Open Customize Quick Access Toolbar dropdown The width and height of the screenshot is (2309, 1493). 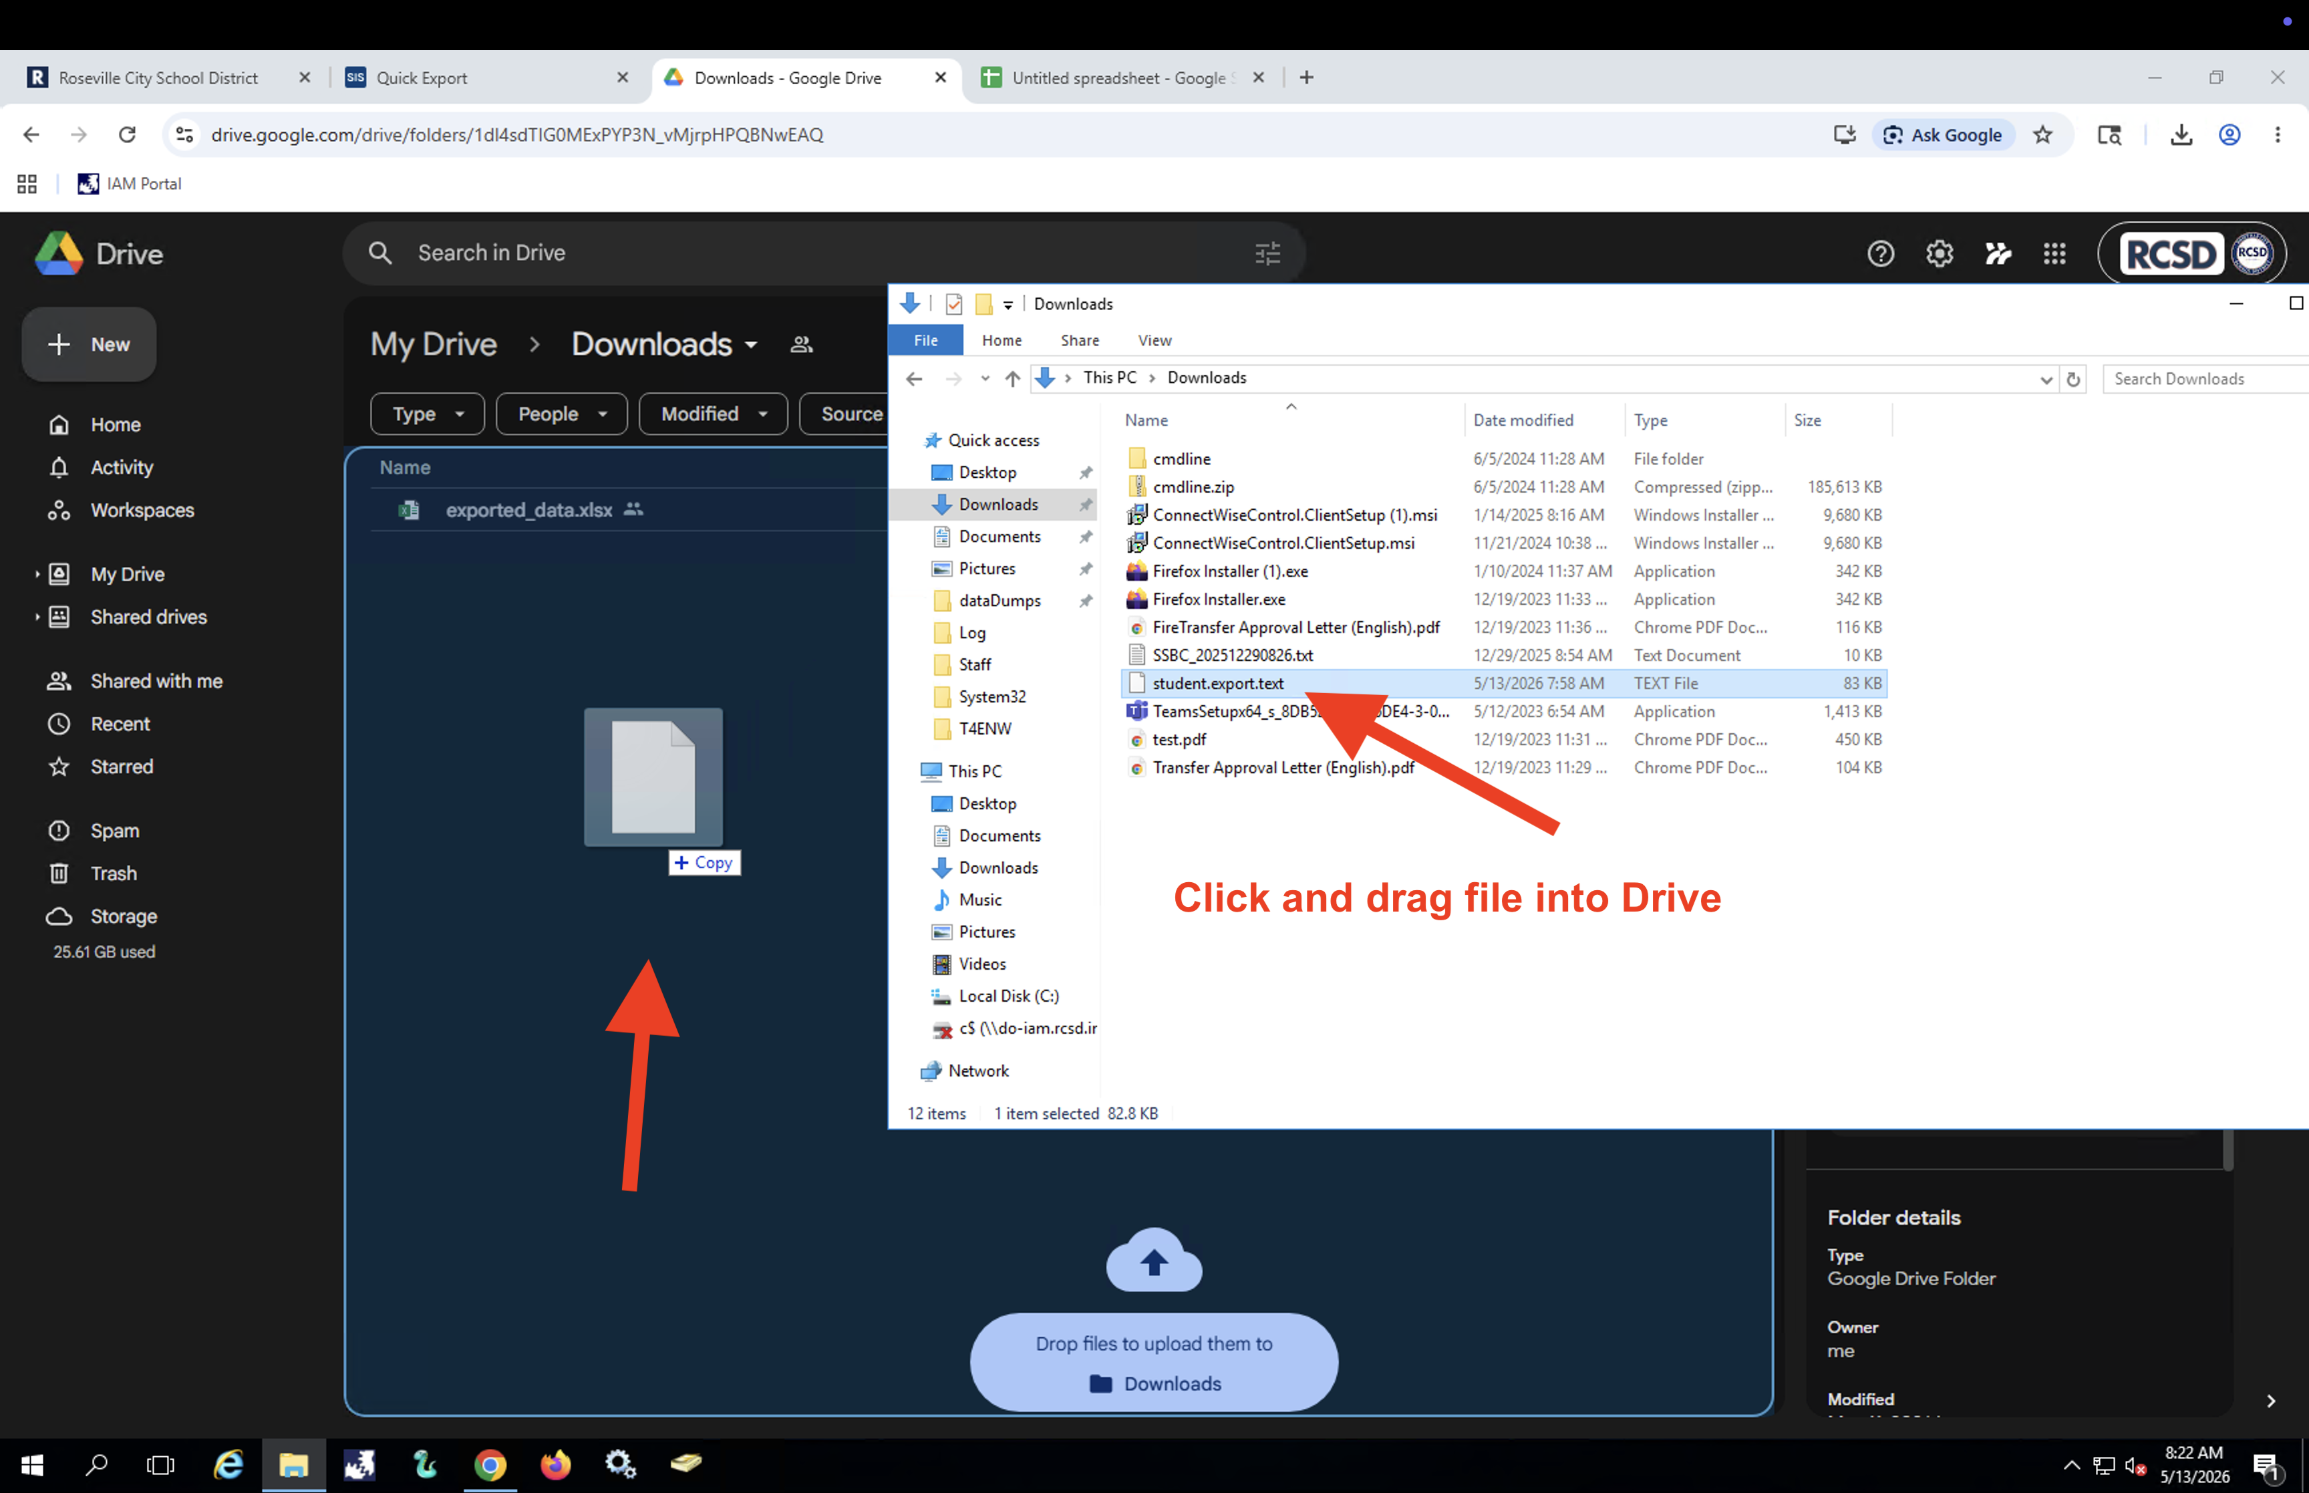pos(1008,305)
